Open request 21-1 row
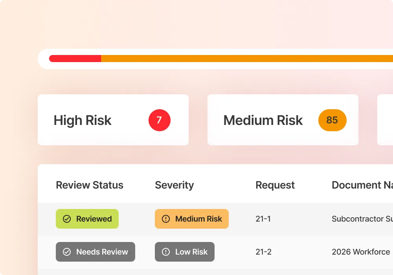Screen dimensions: 393x275 [263, 219]
